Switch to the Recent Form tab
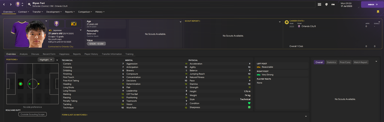The width and height of the screenshot is (384, 122). tap(49, 54)
